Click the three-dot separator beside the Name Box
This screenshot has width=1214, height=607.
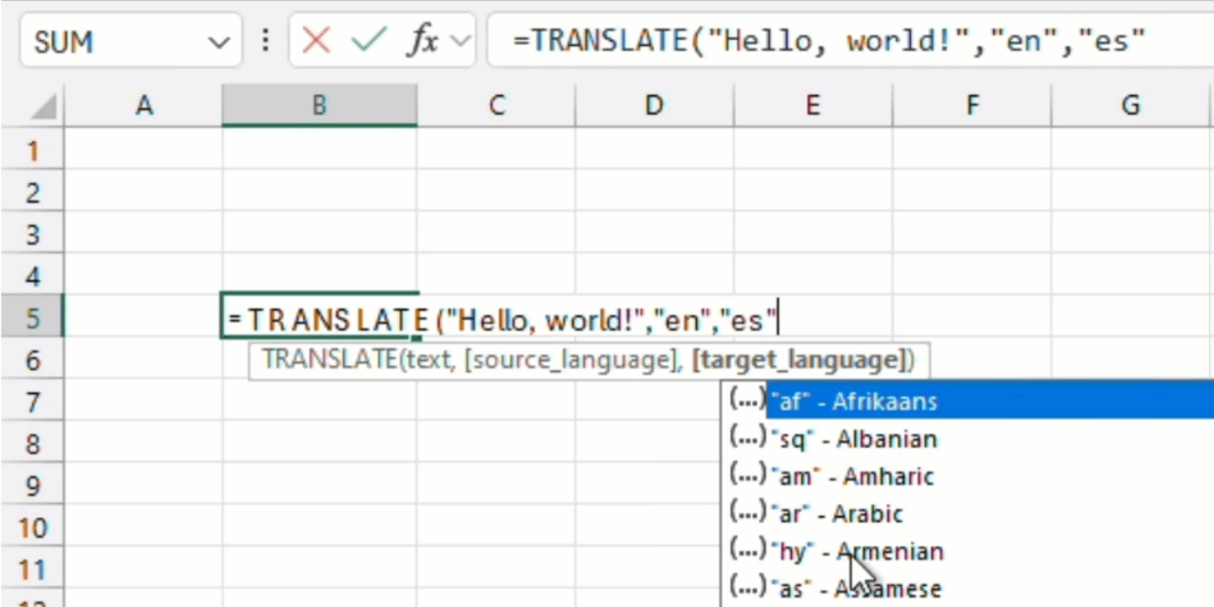265,40
